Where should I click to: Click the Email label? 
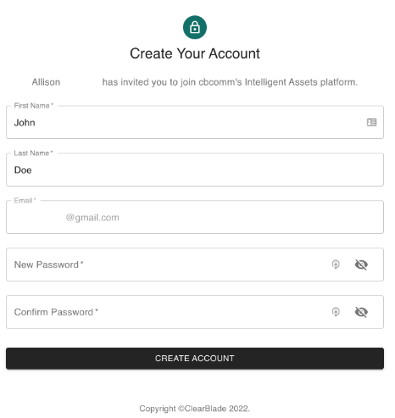click(x=25, y=203)
